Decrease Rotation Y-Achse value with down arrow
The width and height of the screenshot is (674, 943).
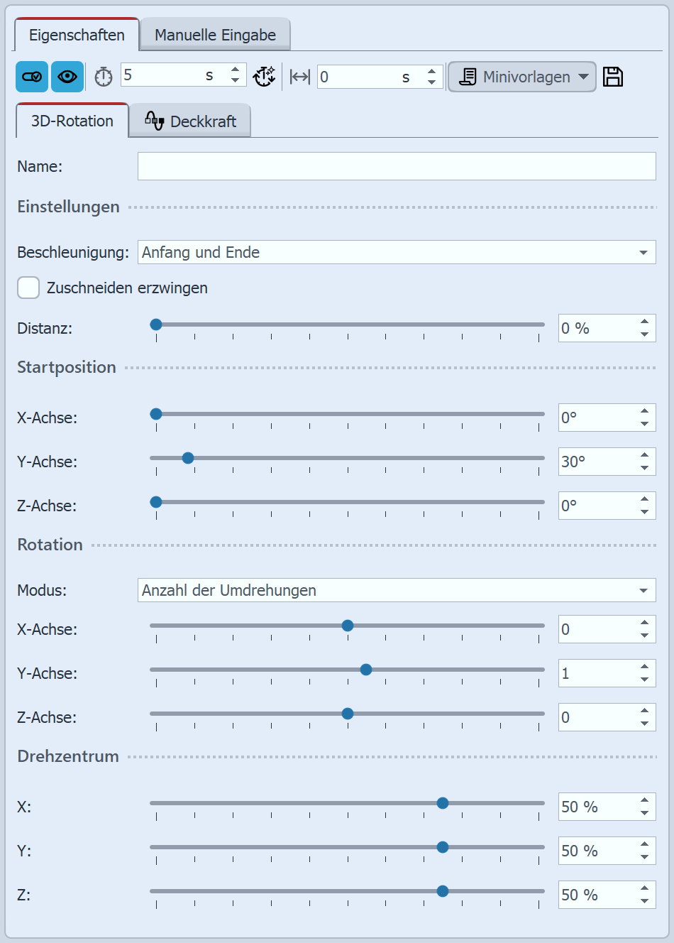(x=644, y=680)
